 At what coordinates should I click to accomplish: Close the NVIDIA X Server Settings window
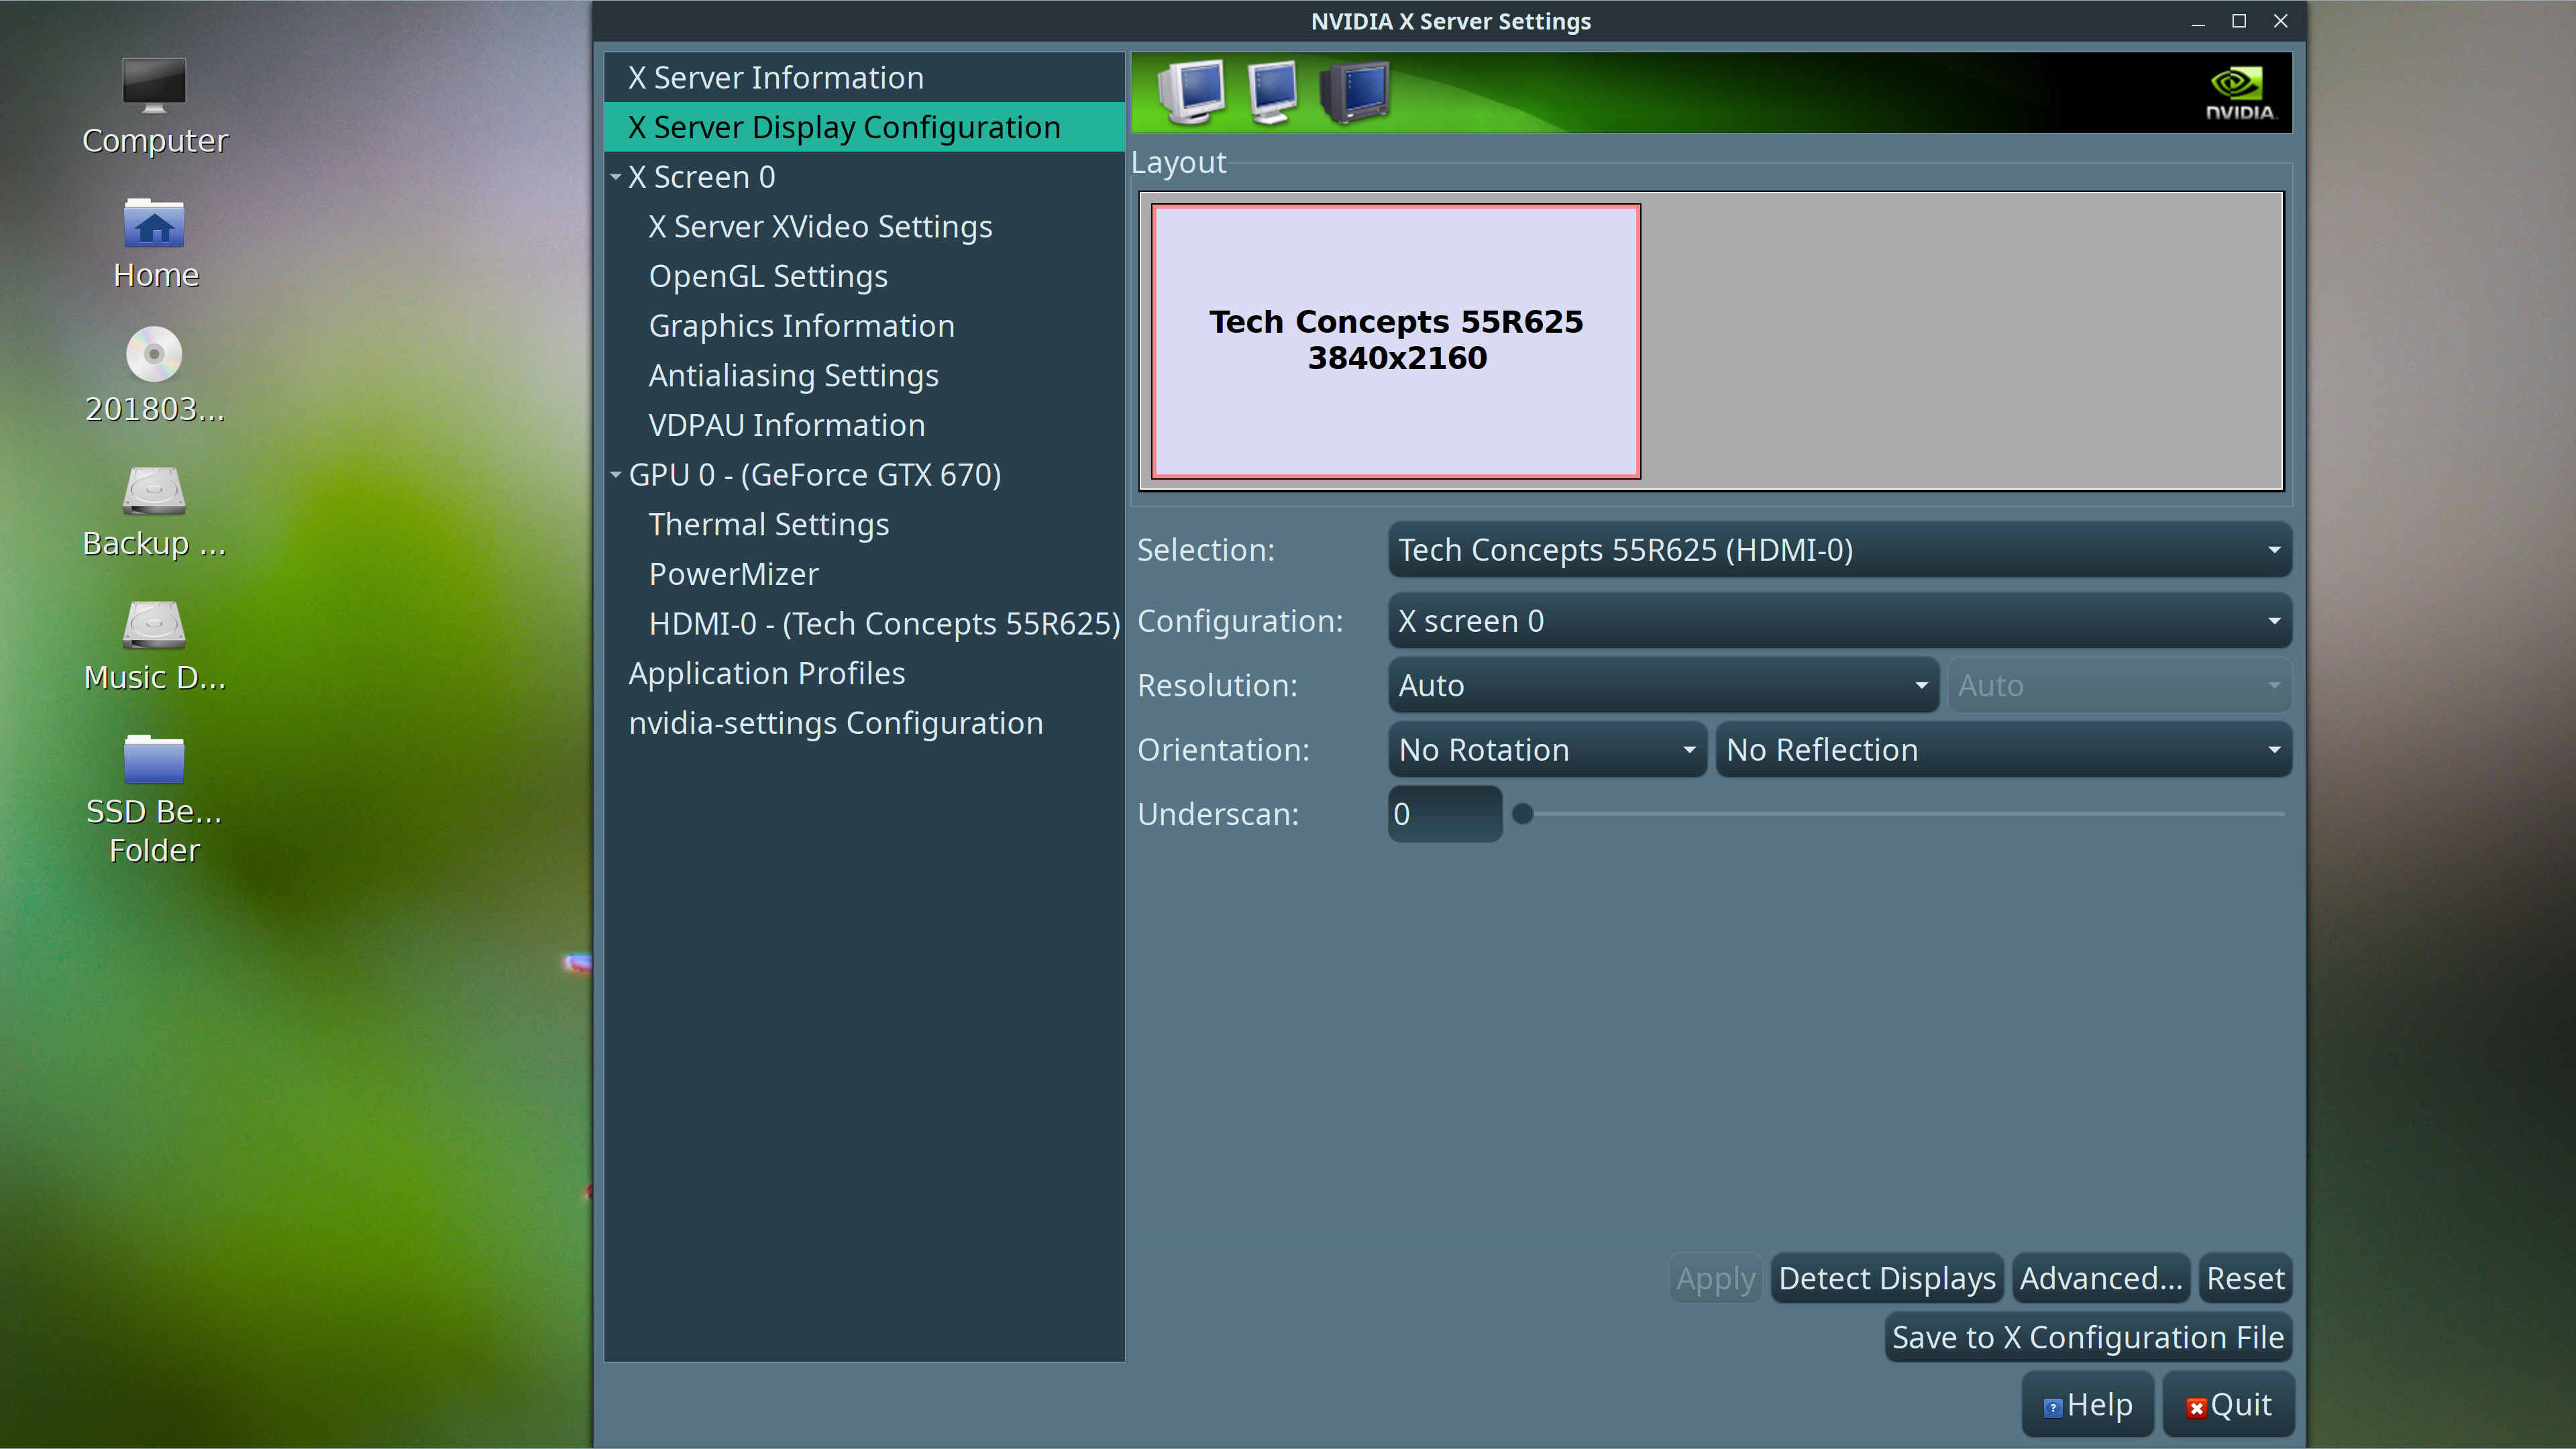tap(2280, 21)
